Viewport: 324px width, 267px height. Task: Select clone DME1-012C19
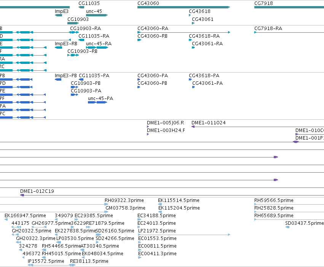tap(37, 191)
